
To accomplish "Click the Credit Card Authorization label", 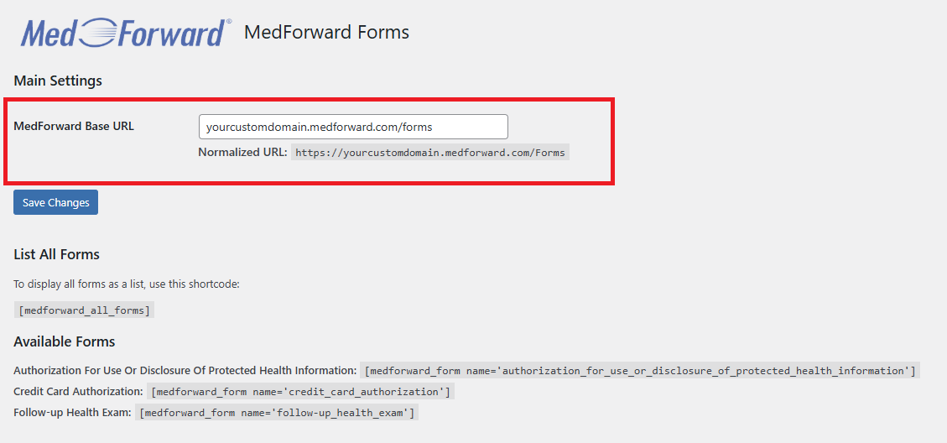I will point(78,391).
